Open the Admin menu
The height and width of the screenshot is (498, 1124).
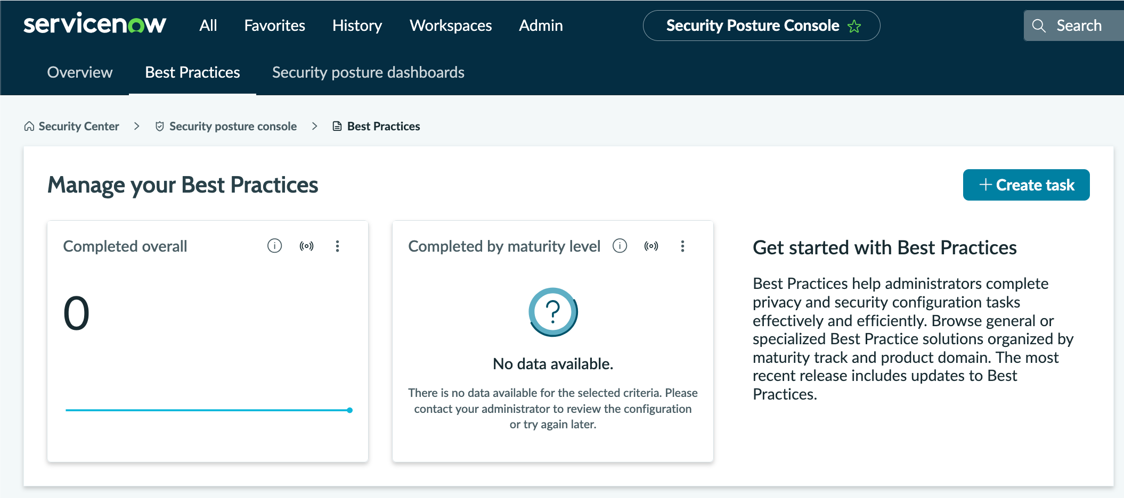coord(541,26)
